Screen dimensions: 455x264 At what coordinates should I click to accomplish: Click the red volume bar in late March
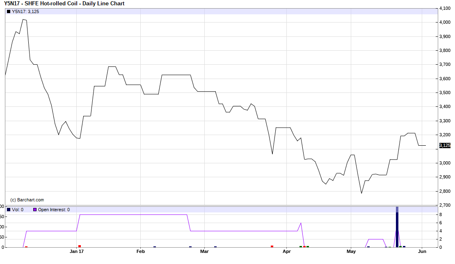point(272,246)
